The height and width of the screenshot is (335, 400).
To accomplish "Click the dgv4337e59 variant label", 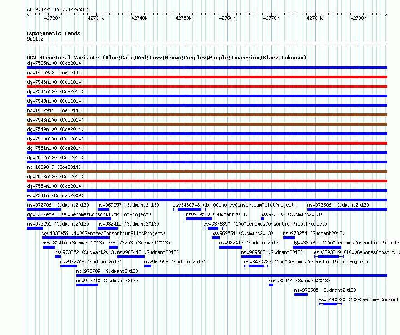I will [x=89, y=214].
